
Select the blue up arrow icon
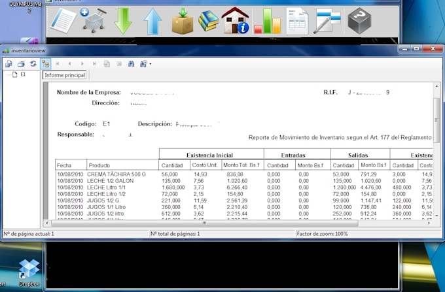tap(152, 21)
